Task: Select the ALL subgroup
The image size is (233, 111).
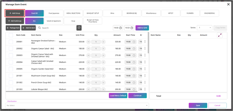Action: pos(35,21)
